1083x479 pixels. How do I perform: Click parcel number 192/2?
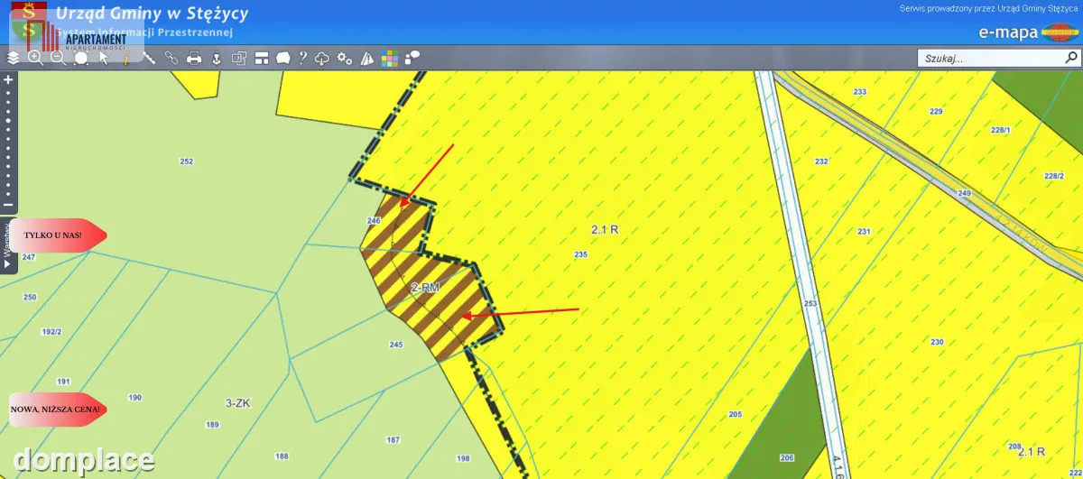point(51,332)
